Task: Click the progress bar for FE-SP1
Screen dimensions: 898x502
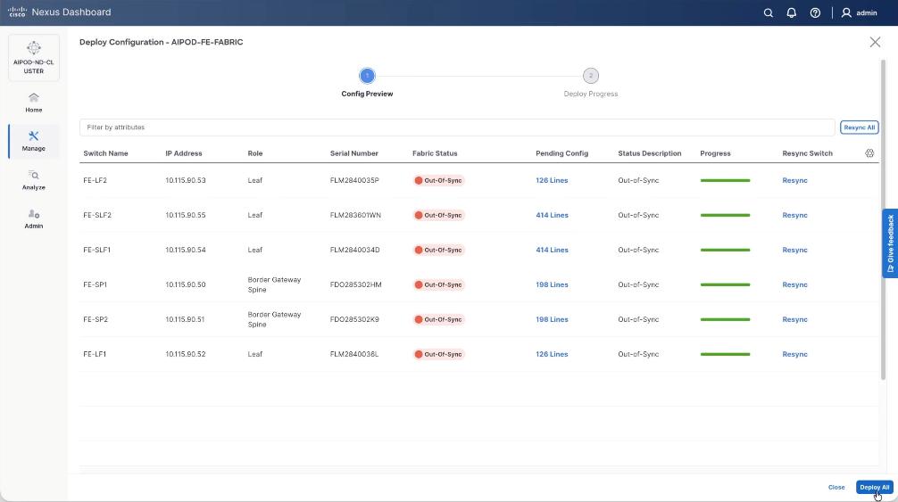Action: (x=725, y=284)
